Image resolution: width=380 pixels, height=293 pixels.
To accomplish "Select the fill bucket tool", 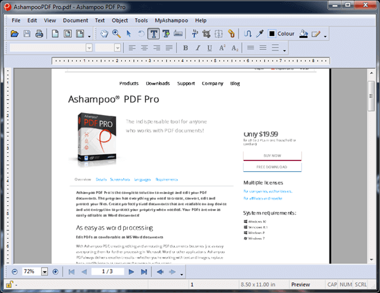I will point(304,33).
